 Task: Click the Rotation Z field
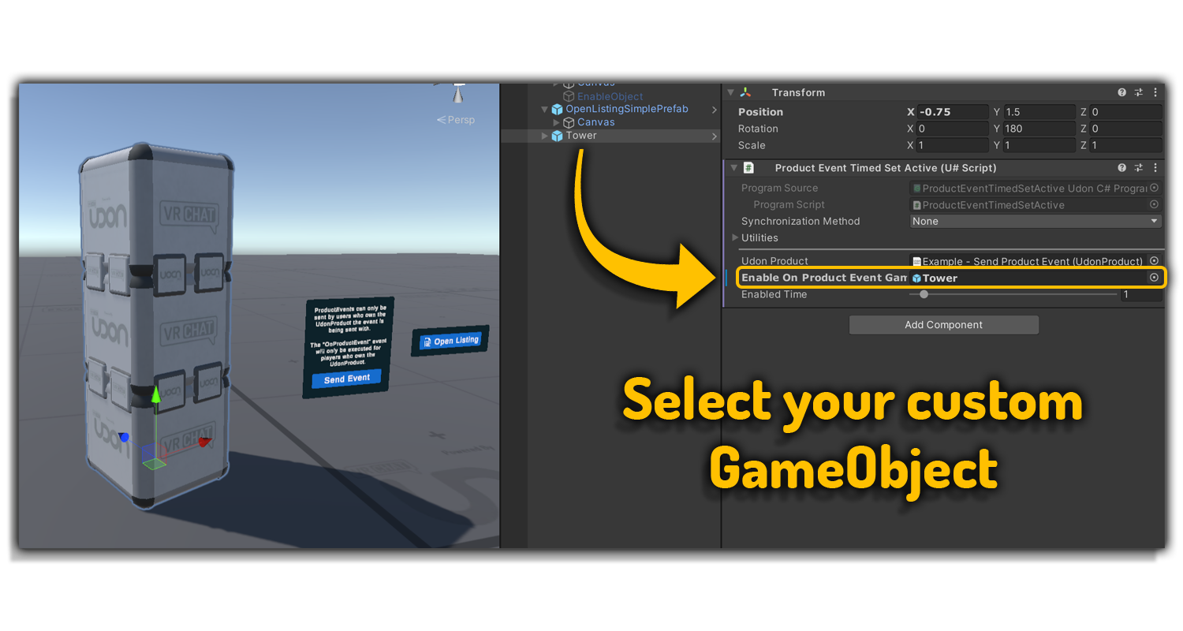pyautogui.click(x=1125, y=129)
